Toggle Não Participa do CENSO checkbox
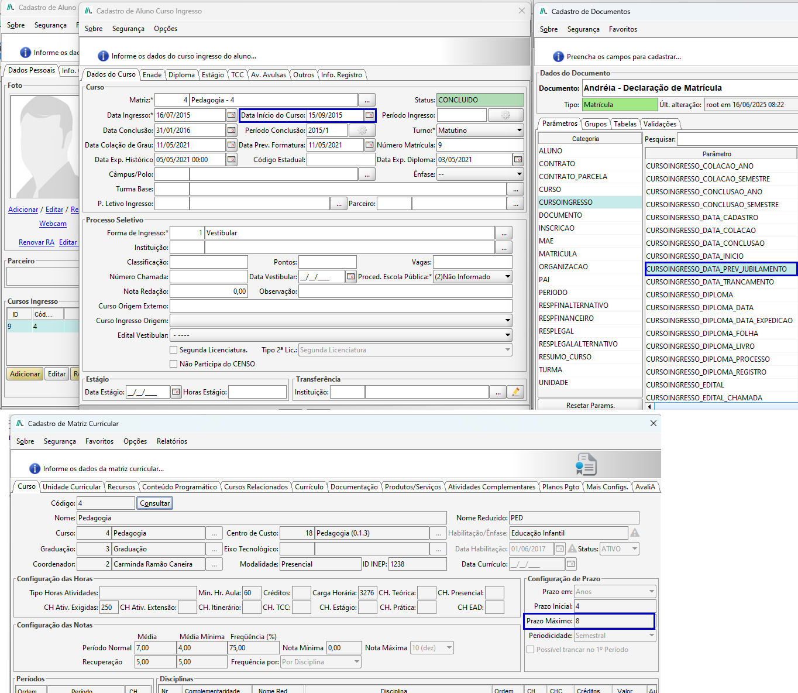Screen dimensions: 798x693 173,364
